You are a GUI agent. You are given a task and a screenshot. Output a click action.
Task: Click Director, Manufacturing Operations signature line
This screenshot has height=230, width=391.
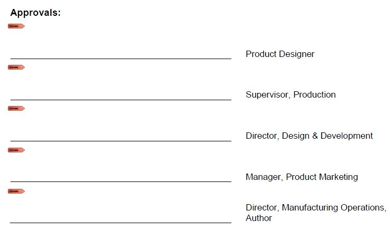(121, 223)
